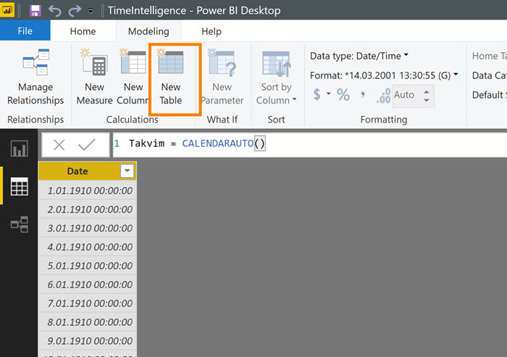Select the cell 8.01.1910 00:00:00

[x=88, y=322]
